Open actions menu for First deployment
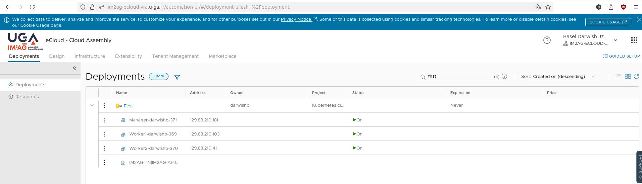Viewport: 642px width, 184px height. pos(105,106)
